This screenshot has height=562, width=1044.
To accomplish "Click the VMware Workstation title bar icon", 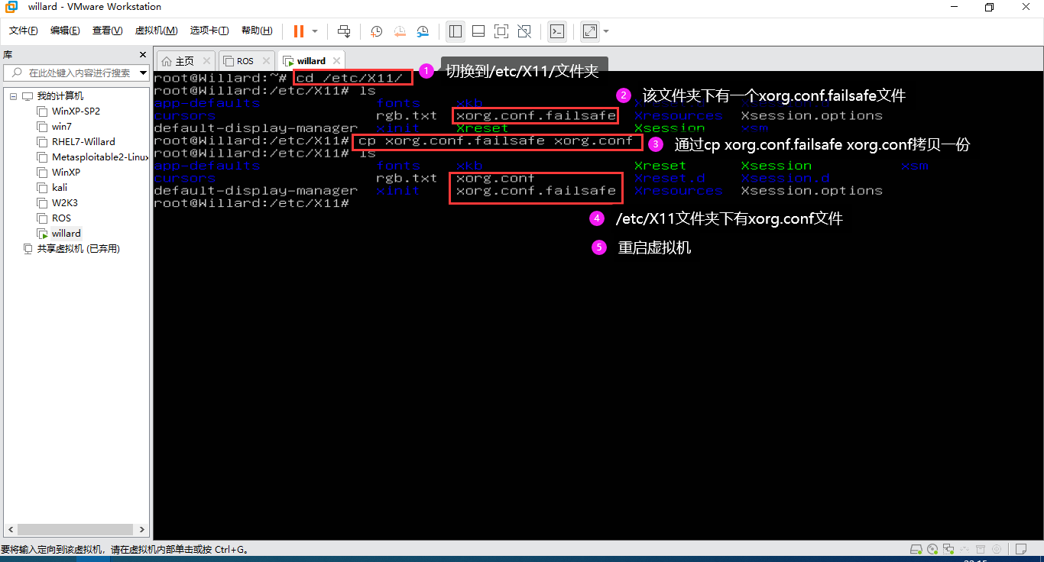I will click(x=11, y=7).
